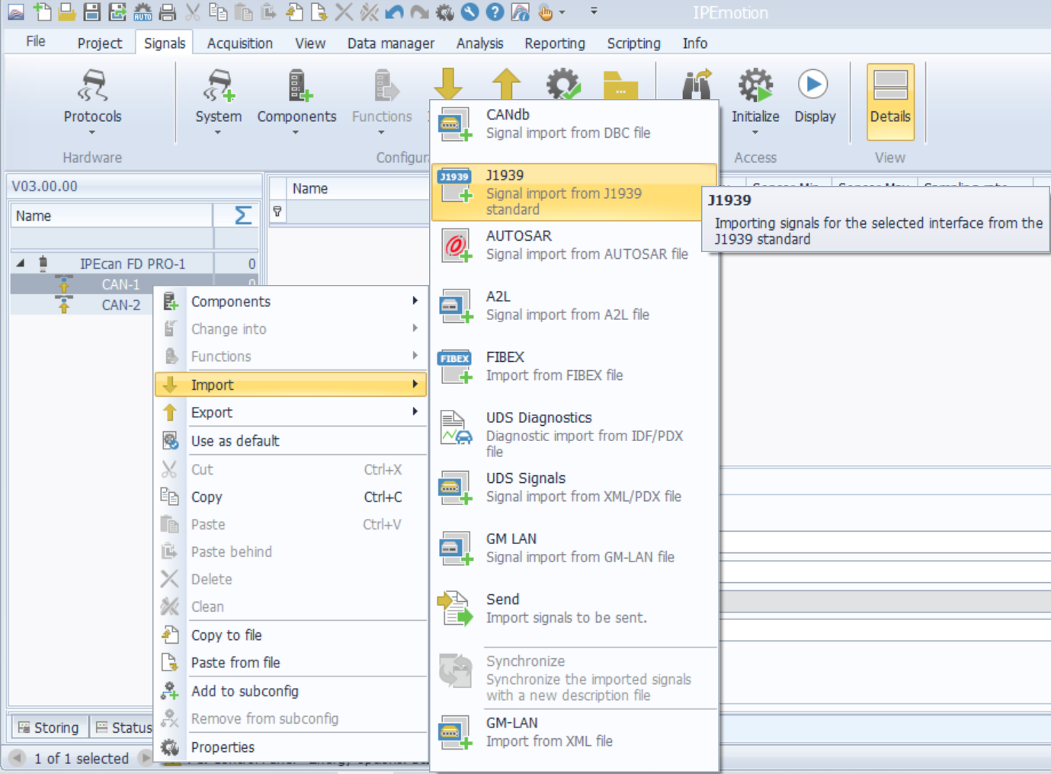Select Send import signals option
This screenshot has width=1051, height=774.
click(575, 609)
